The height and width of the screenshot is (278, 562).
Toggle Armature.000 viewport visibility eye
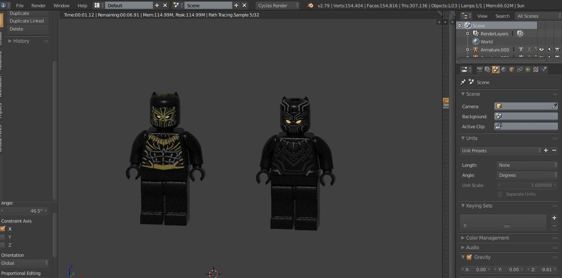click(541, 49)
